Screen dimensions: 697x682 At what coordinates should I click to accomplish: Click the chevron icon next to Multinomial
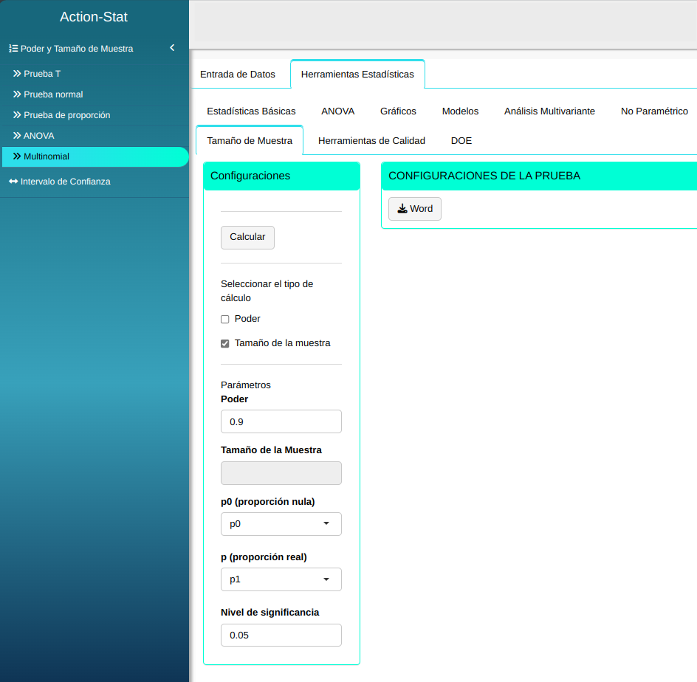pos(17,156)
